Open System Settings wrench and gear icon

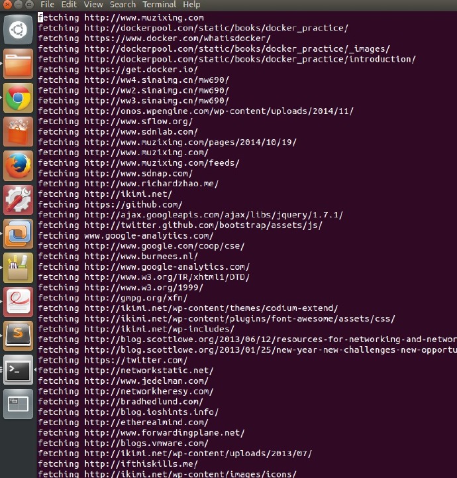(18, 200)
